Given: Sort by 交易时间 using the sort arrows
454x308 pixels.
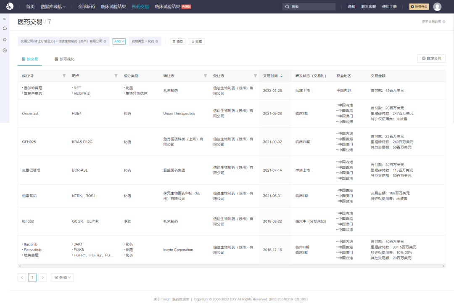Looking at the screenshot, I should click(x=281, y=76).
